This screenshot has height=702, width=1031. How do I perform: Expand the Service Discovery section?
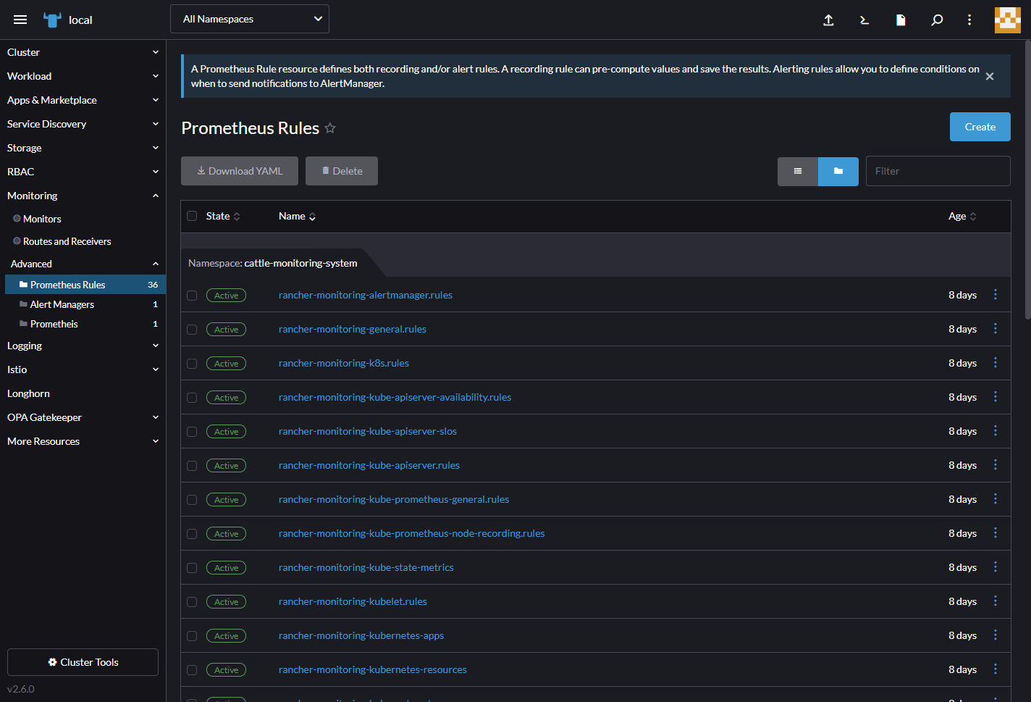click(x=83, y=124)
